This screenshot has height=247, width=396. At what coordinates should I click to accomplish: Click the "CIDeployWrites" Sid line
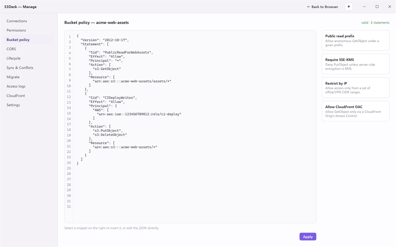point(113,98)
